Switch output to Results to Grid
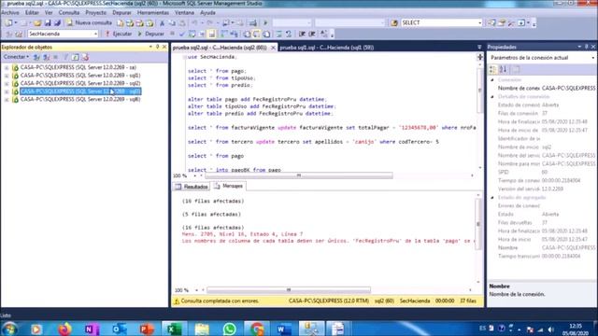Screen dimensions: 598x336 (257, 34)
